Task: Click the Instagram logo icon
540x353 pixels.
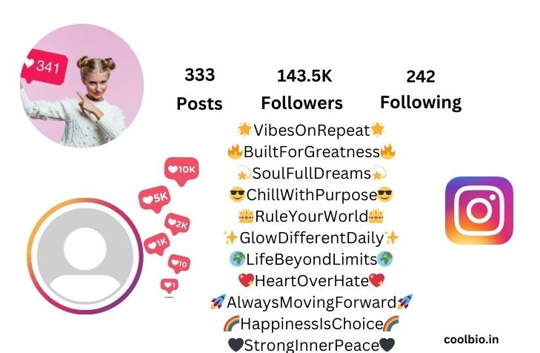Action: click(479, 211)
